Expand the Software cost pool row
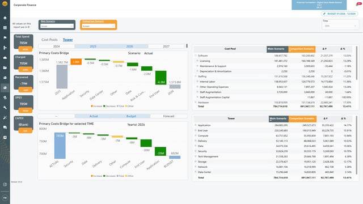Viewport: 363px width, 204px height. (196, 56)
